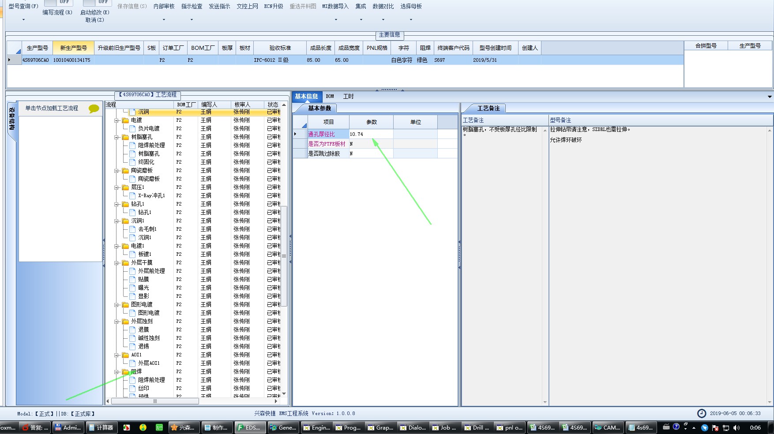Click the 设备结构 vertical side tab

[x=12, y=119]
